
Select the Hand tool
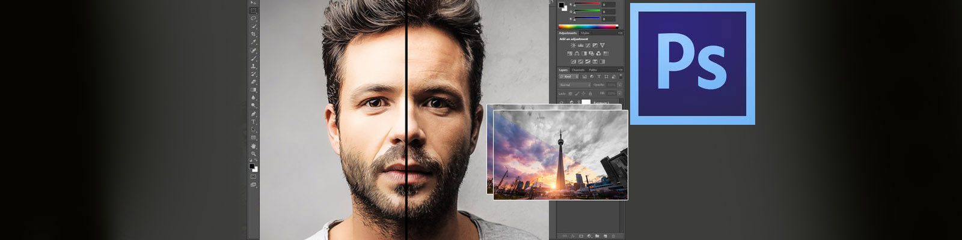(253, 145)
